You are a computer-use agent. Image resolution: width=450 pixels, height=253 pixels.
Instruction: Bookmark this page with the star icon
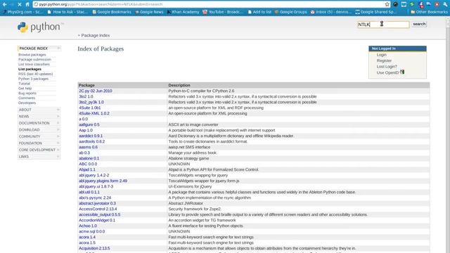pyautogui.click(x=387, y=4)
